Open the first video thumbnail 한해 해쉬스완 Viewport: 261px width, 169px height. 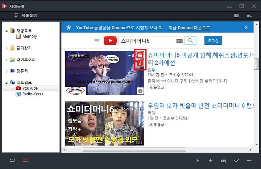point(105,73)
